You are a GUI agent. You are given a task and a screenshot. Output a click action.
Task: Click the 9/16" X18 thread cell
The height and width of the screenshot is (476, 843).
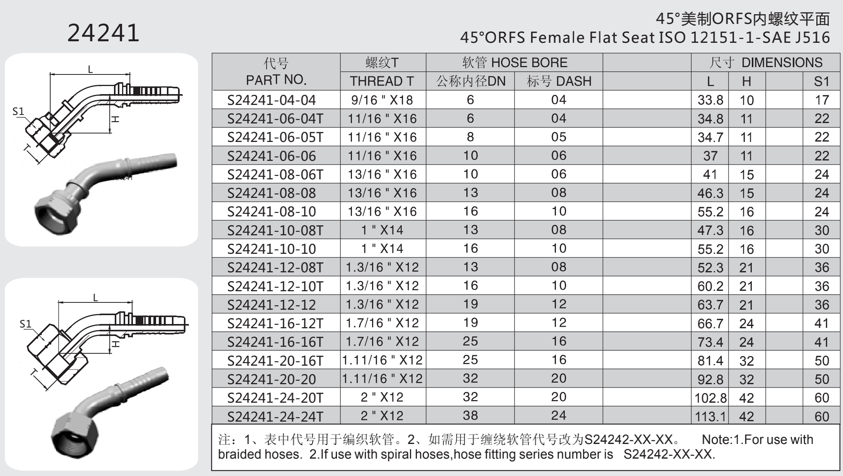(x=382, y=100)
